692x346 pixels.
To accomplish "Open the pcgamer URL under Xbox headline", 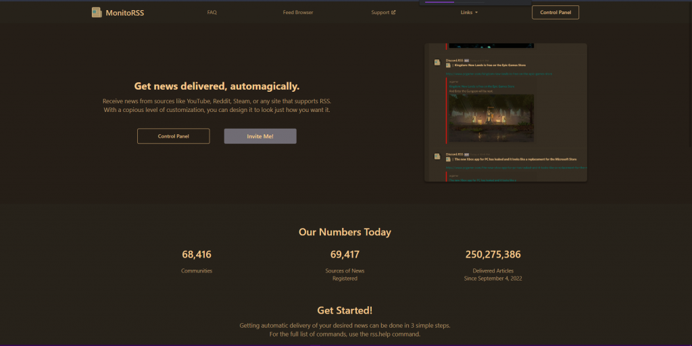I will coord(514,167).
